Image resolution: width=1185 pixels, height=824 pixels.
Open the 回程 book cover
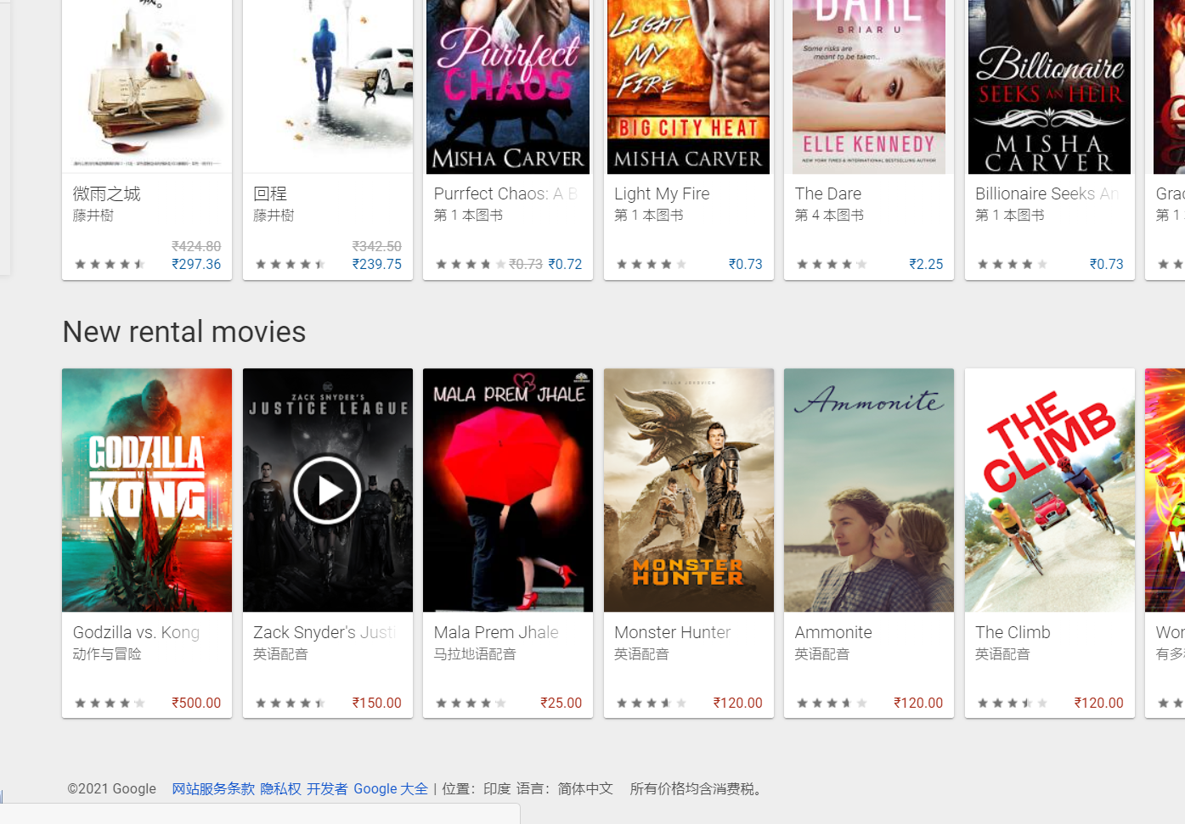coord(328,87)
